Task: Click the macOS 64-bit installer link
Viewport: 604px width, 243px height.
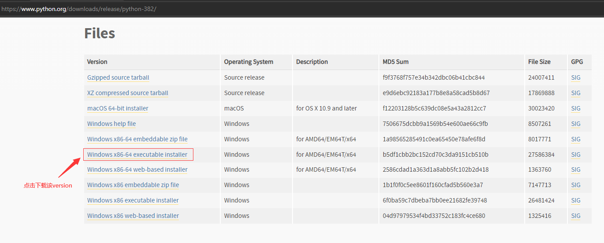Action: (x=118, y=108)
